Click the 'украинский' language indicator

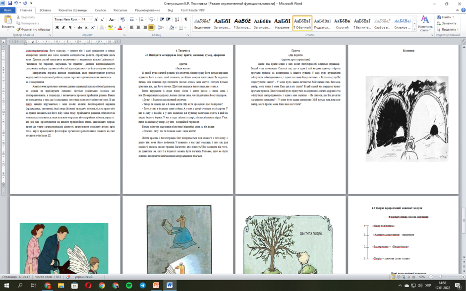pyautogui.click(x=83, y=277)
